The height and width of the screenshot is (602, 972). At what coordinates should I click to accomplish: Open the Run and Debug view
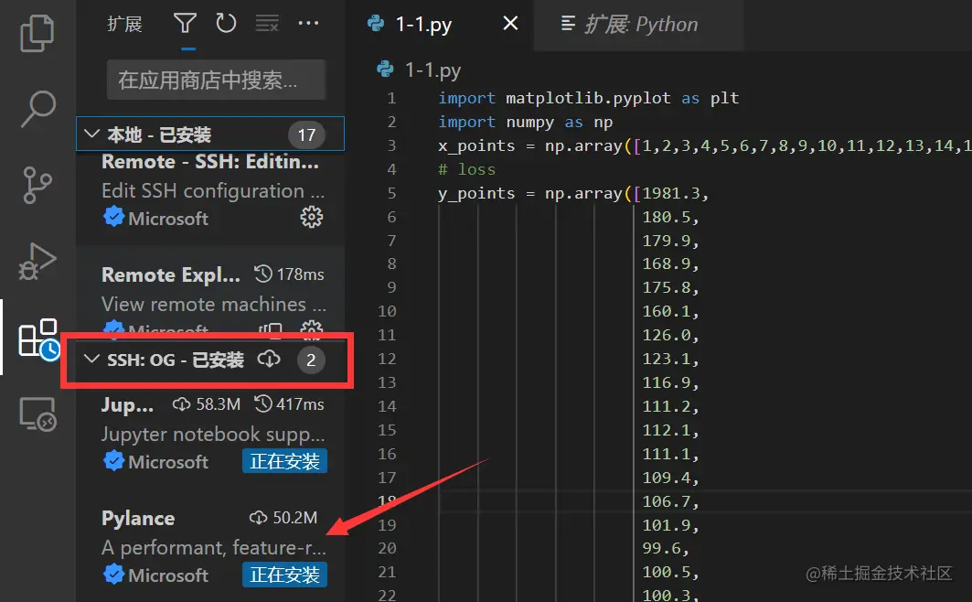(x=37, y=261)
